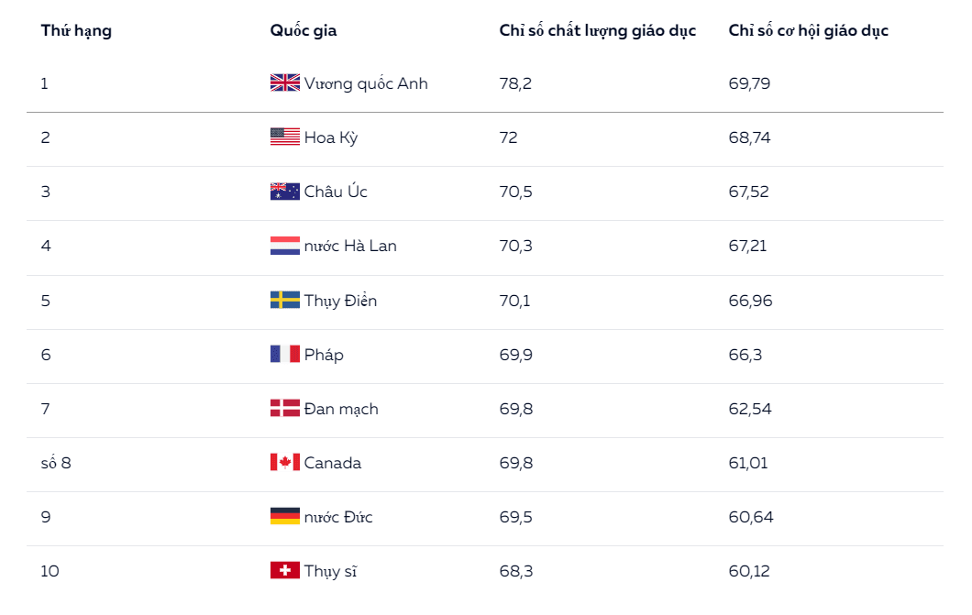Click the United States flag icon

point(284,137)
